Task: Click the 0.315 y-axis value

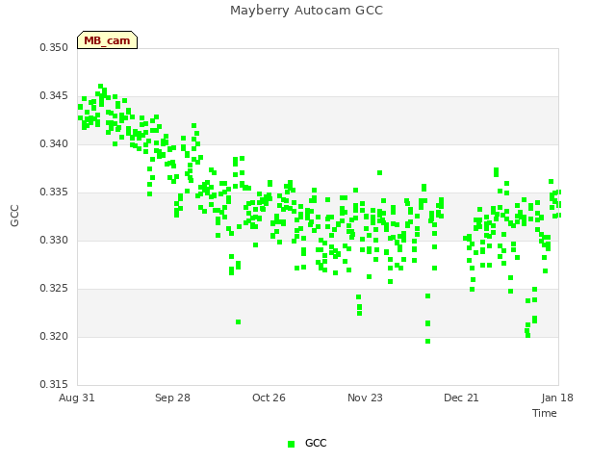Action: coord(54,384)
